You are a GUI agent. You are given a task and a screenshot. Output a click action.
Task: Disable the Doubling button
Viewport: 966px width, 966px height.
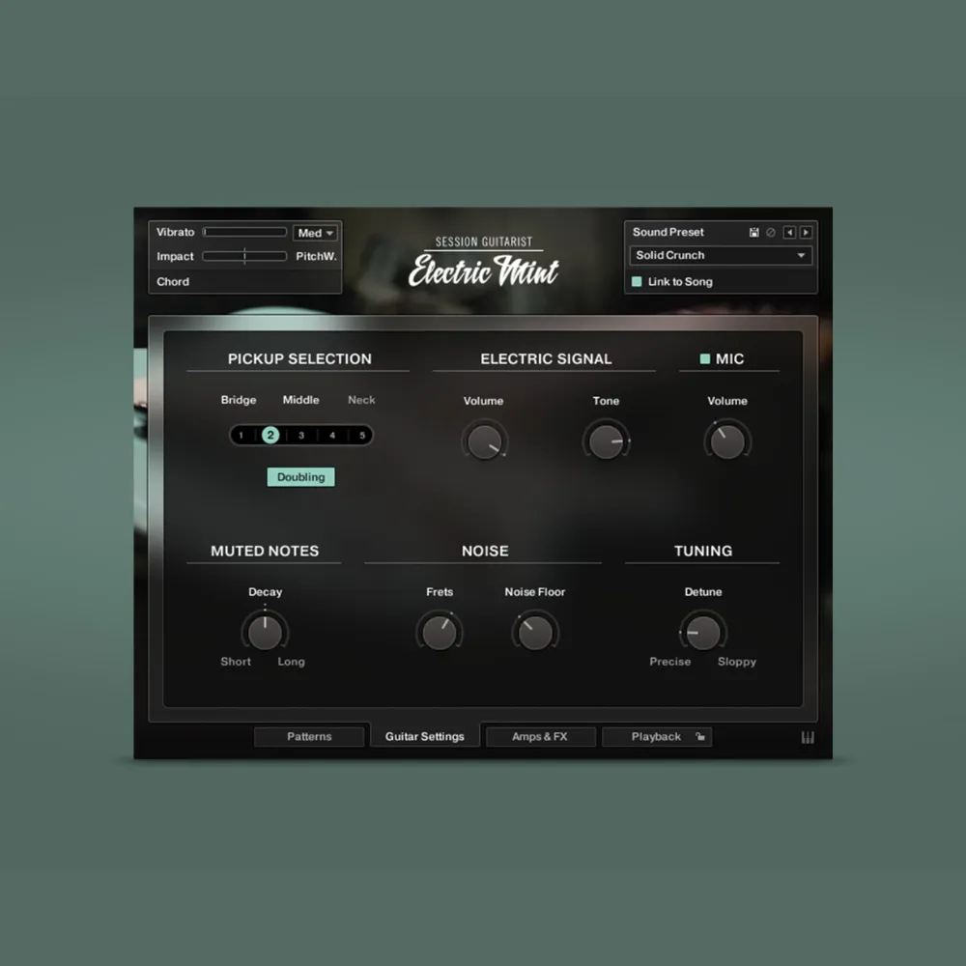pos(300,477)
